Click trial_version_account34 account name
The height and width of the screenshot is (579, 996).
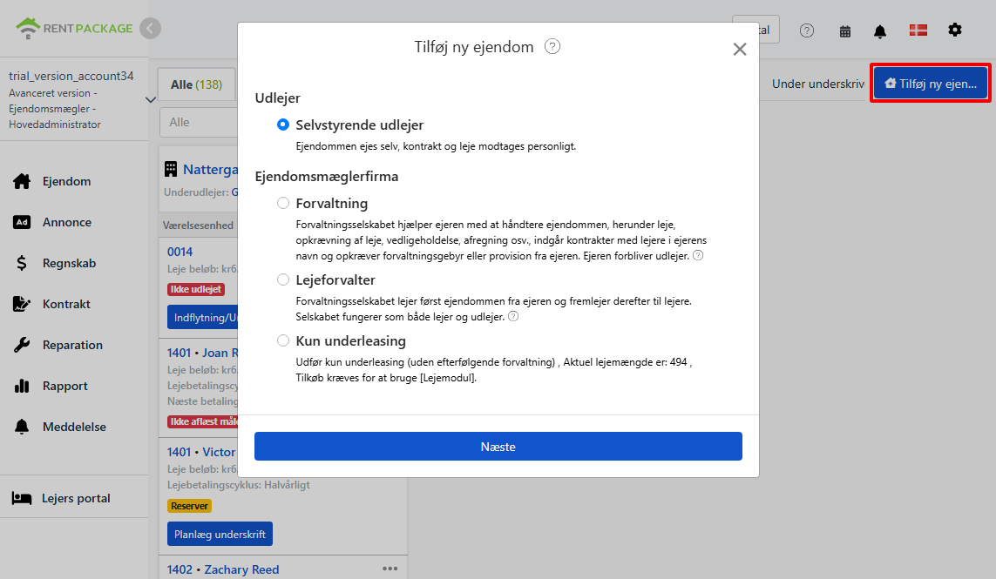point(71,77)
